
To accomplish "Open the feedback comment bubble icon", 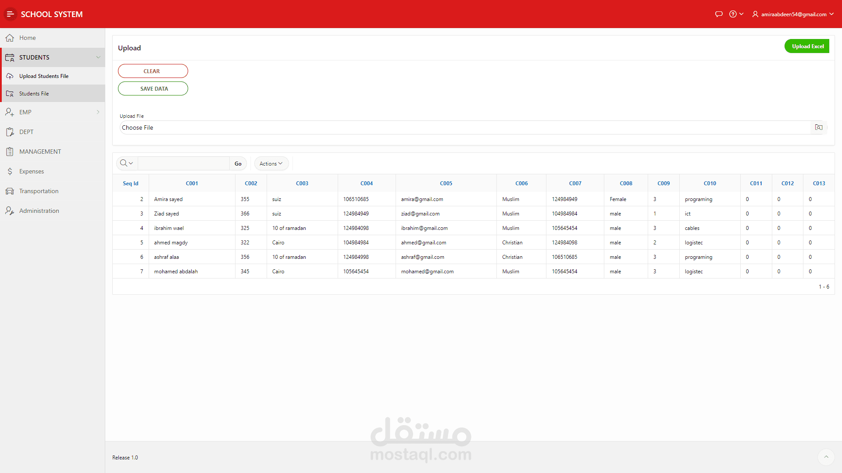I will tap(719, 14).
